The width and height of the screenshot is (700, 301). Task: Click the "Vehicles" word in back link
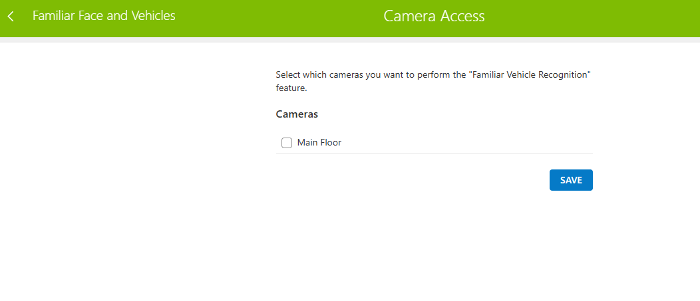coord(153,16)
